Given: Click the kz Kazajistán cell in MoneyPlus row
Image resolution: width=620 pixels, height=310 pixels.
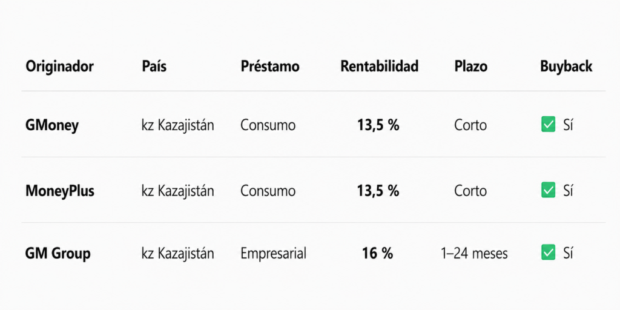Looking at the screenshot, I should coord(178,191).
